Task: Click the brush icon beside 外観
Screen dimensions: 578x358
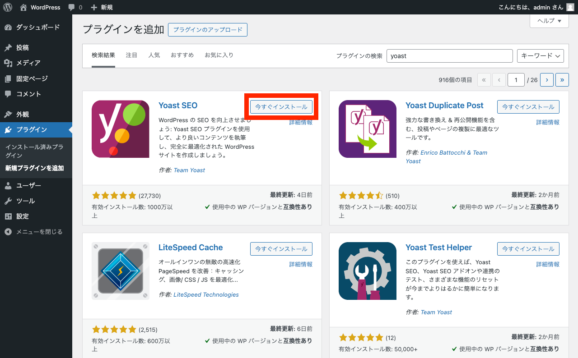Action: 8,115
